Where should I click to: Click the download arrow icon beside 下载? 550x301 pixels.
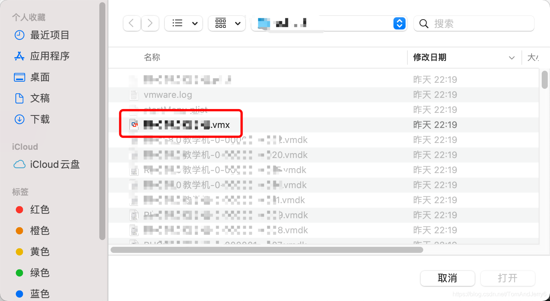19,119
